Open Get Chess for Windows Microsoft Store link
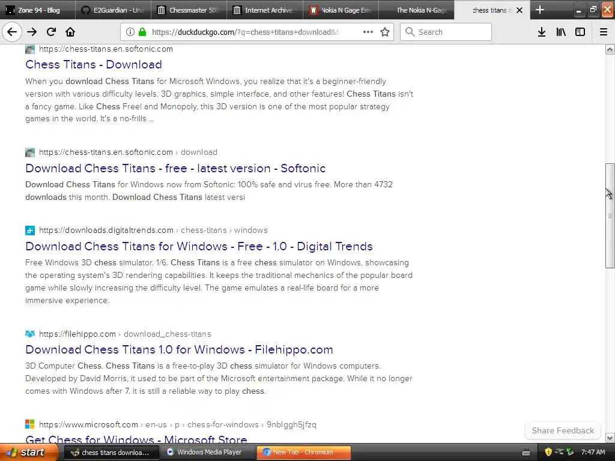615x461 pixels. point(136,439)
